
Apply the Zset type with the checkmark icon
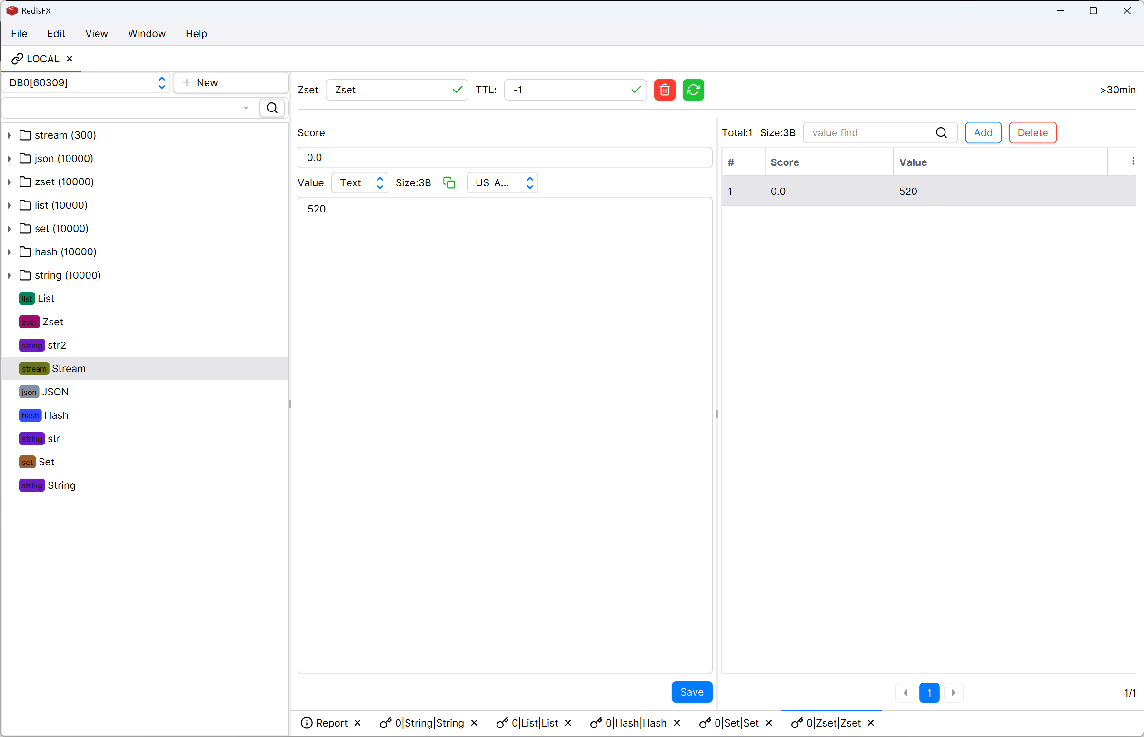click(457, 90)
